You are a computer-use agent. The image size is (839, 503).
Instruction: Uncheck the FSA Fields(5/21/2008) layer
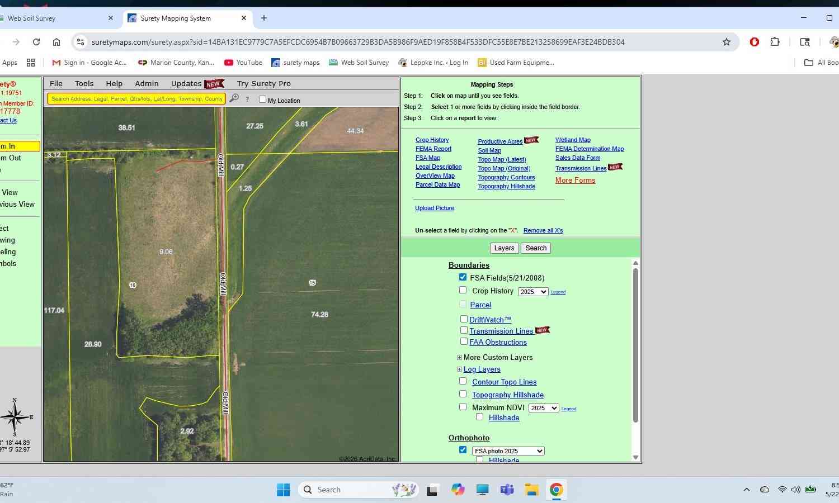pos(463,277)
